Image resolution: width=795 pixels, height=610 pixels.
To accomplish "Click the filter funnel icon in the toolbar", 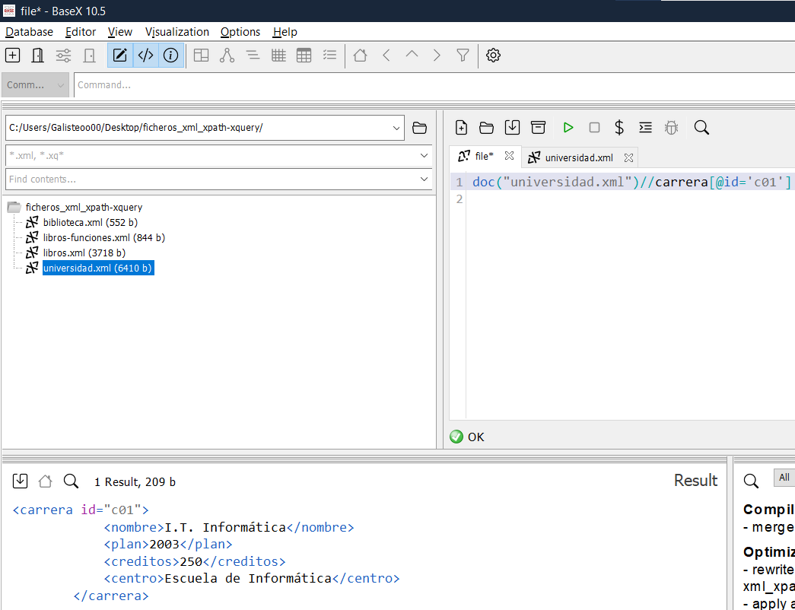I will coord(463,55).
